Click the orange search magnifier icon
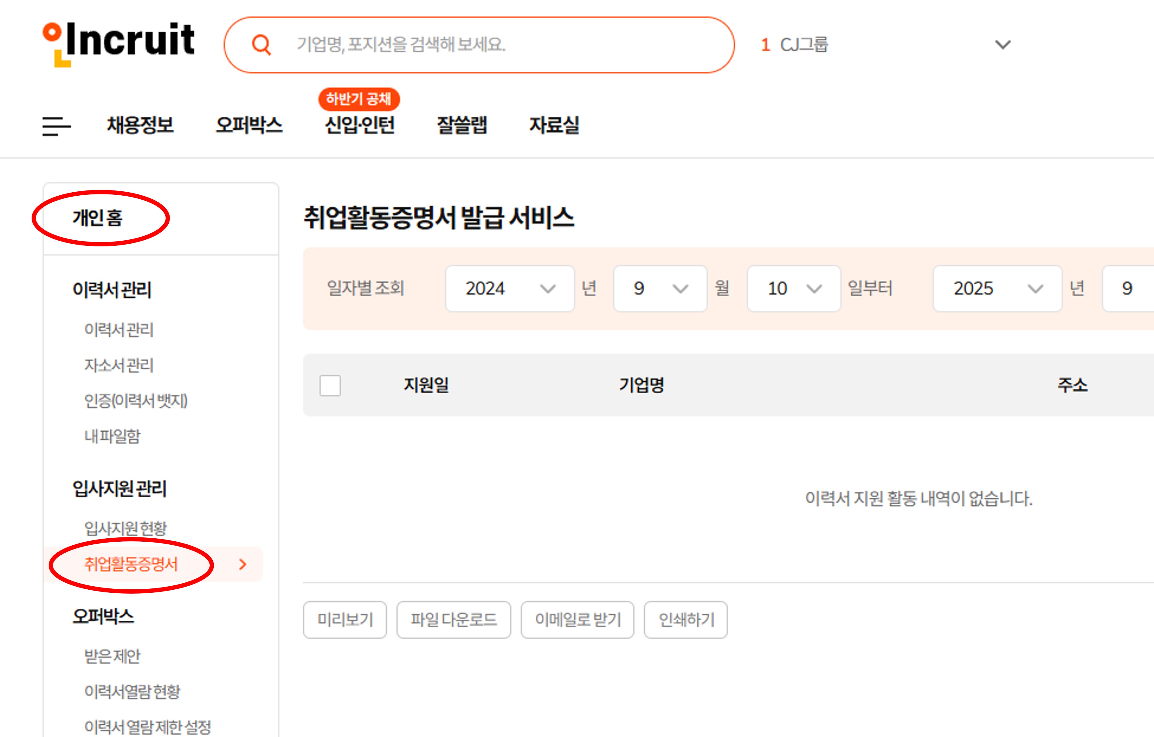Viewport: 1154px width, 737px height. [x=261, y=45]
